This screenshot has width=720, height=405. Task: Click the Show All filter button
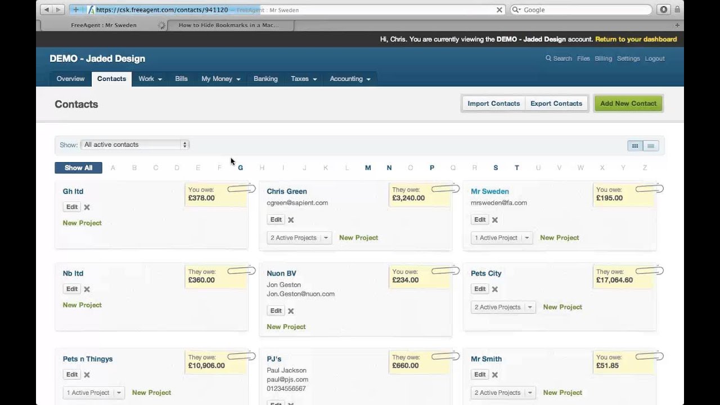(x=78, y=168)
